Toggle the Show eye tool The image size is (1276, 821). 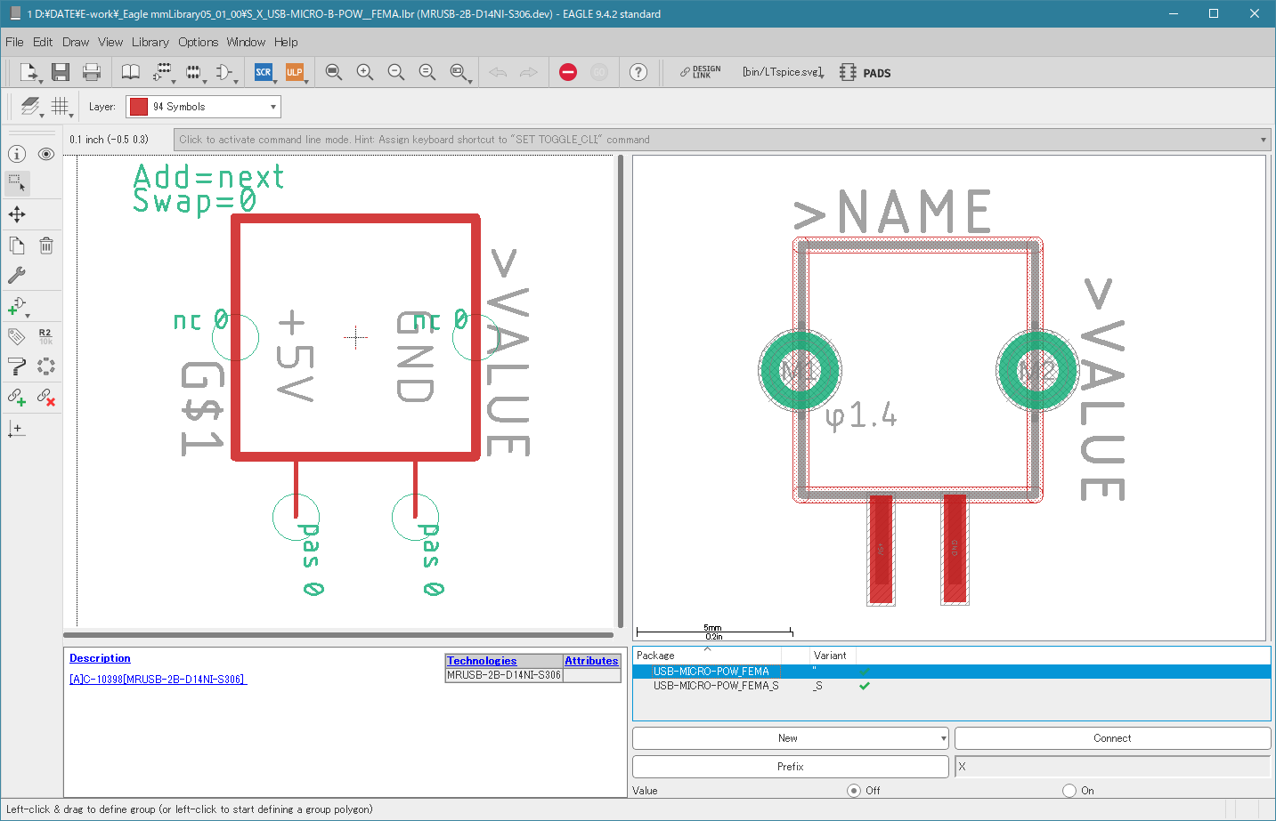(46, 154)
